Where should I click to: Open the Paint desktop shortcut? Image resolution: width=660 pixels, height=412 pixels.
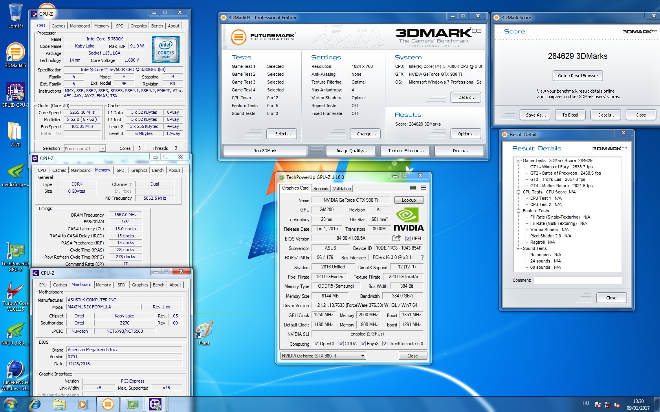[204, 334]
